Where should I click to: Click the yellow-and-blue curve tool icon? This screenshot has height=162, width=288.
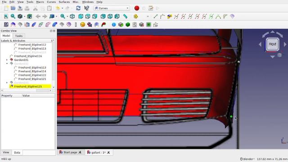169,17
